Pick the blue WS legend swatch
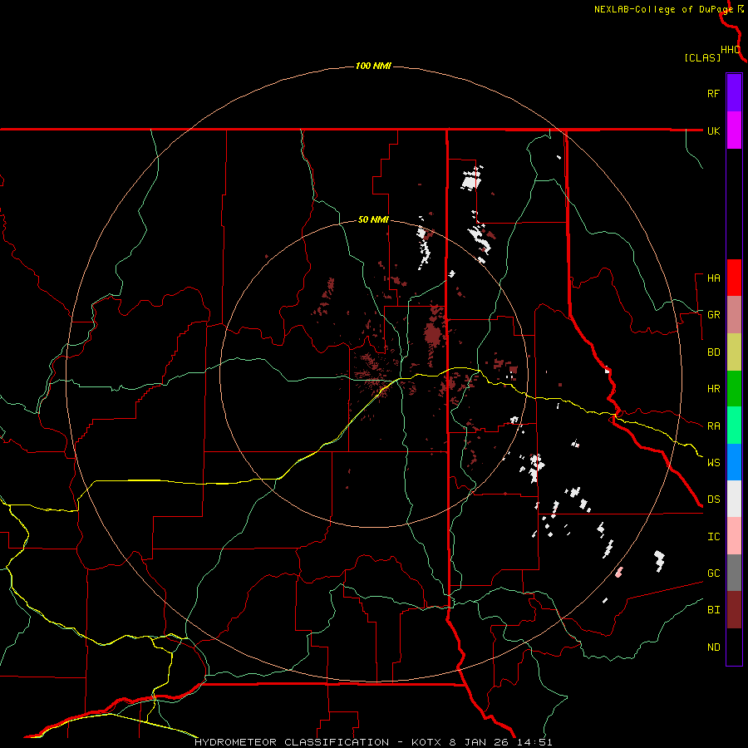 click(x=734, y=462)
